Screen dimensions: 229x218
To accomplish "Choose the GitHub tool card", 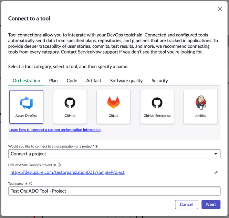I will click(x=70, y=107).
